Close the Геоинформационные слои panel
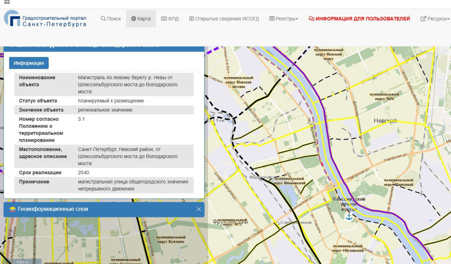Image resolution: width=451 pixels, height=264 pixels. click(199, 209)
